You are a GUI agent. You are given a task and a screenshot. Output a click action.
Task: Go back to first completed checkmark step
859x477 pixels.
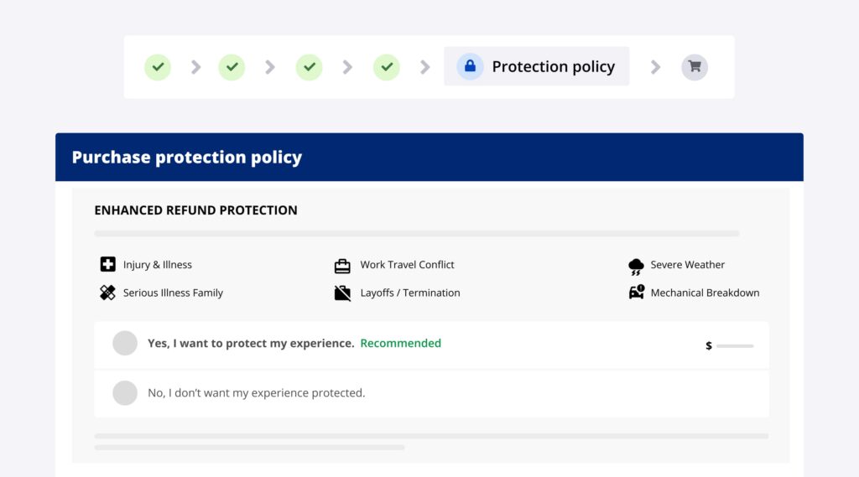coord(158,67)
